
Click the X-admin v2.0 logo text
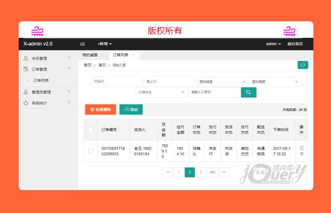pyautogui.click(x=38, y=44)
